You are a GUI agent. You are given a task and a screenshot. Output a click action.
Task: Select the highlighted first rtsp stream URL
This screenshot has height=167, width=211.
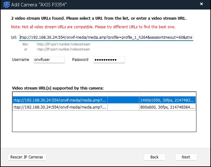click(60, 100)
